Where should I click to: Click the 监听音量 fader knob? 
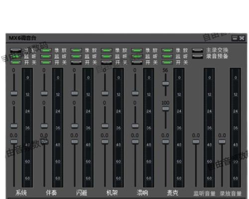click(x=196, y=142)
